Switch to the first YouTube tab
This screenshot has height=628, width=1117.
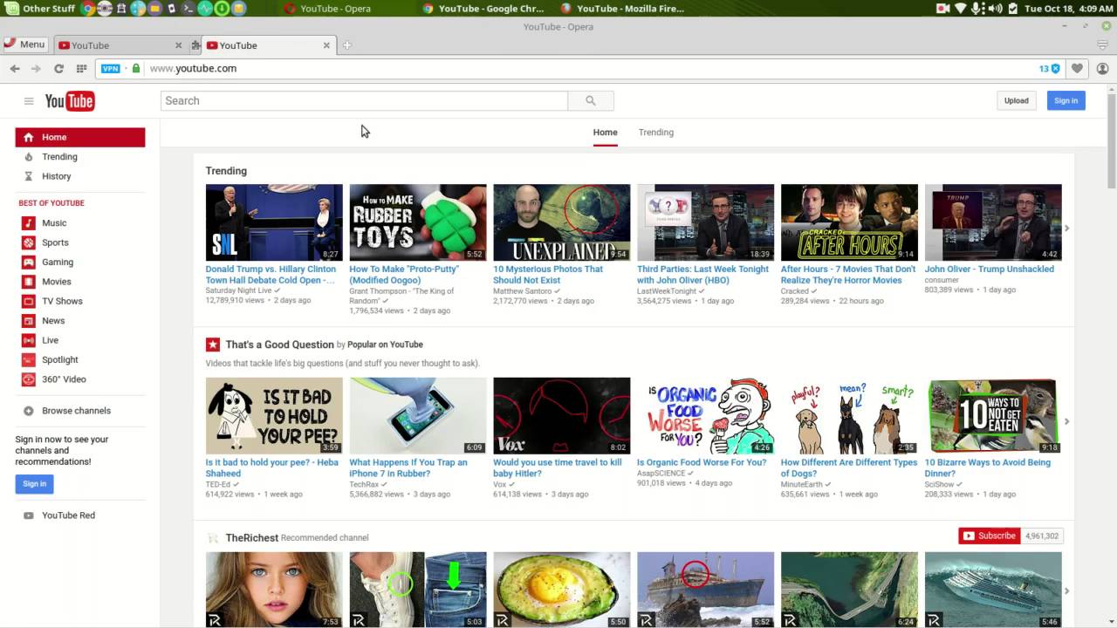click(120, 45)
